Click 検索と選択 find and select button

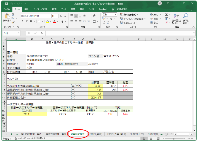186,19
